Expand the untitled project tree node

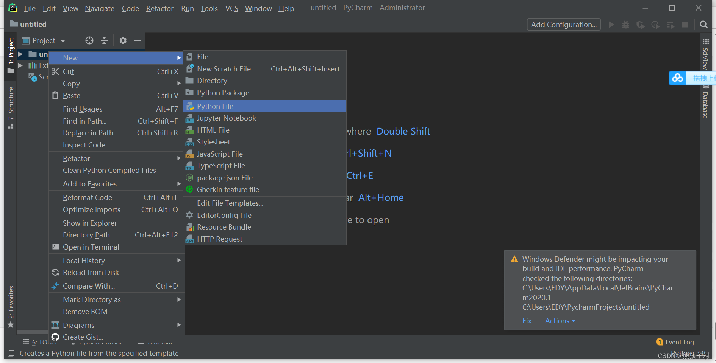click(x=20, y=54)
